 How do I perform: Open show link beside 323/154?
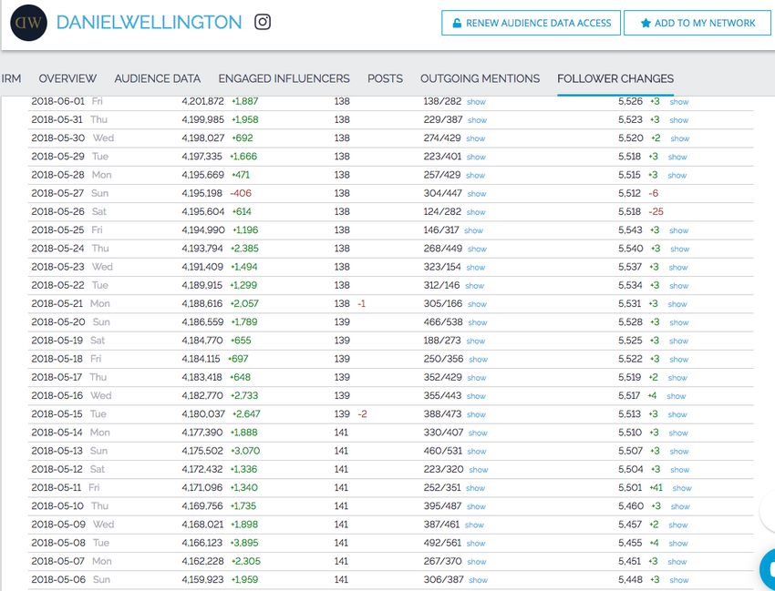pyautogui.click(x=475, y=268)
